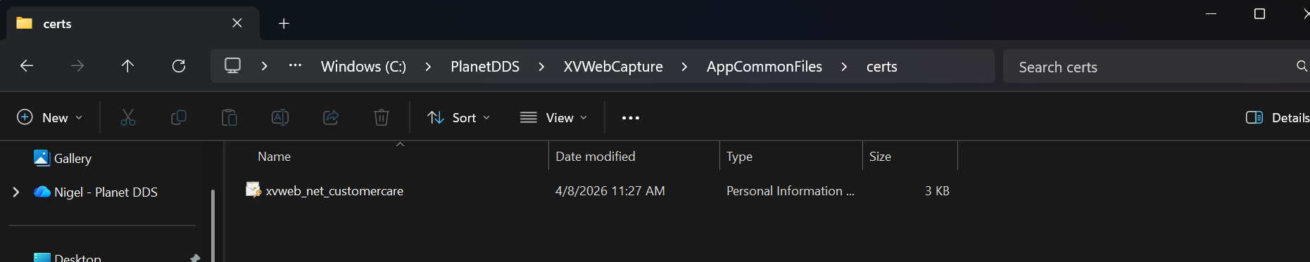This screenshot has width=1310, height=262.
Task: Expand Nigel - Planet DDS tree node
Action: point(16,192)
